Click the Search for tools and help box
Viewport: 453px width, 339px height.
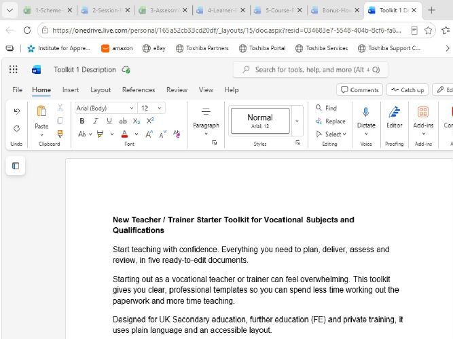click(x=310, y=70)
